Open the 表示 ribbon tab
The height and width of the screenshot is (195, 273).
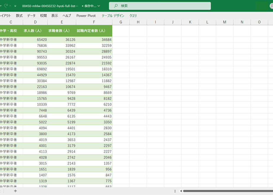coord(54,16)
